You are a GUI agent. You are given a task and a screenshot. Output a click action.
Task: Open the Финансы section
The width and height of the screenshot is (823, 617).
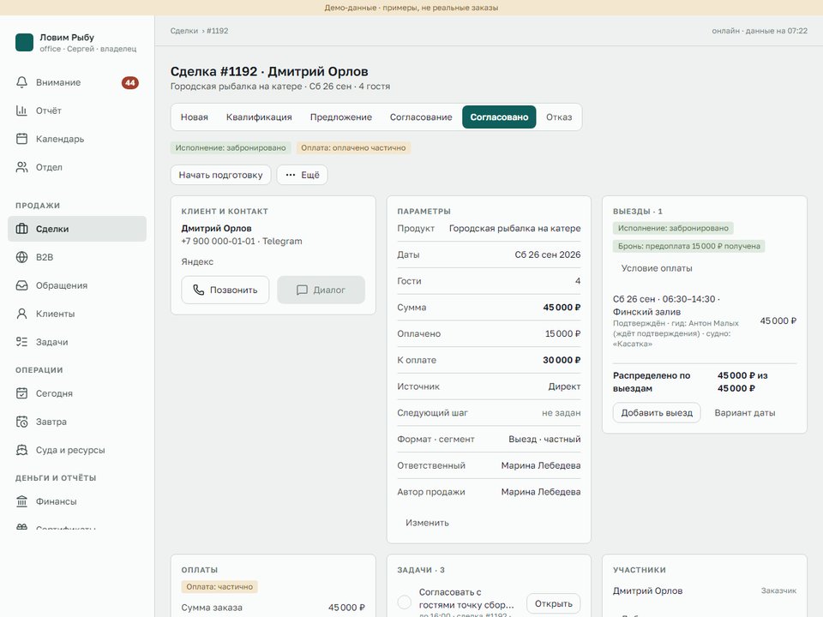[x=77, y=501]
